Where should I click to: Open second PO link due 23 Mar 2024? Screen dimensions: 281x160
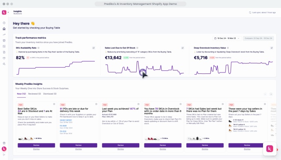[63, 126]
